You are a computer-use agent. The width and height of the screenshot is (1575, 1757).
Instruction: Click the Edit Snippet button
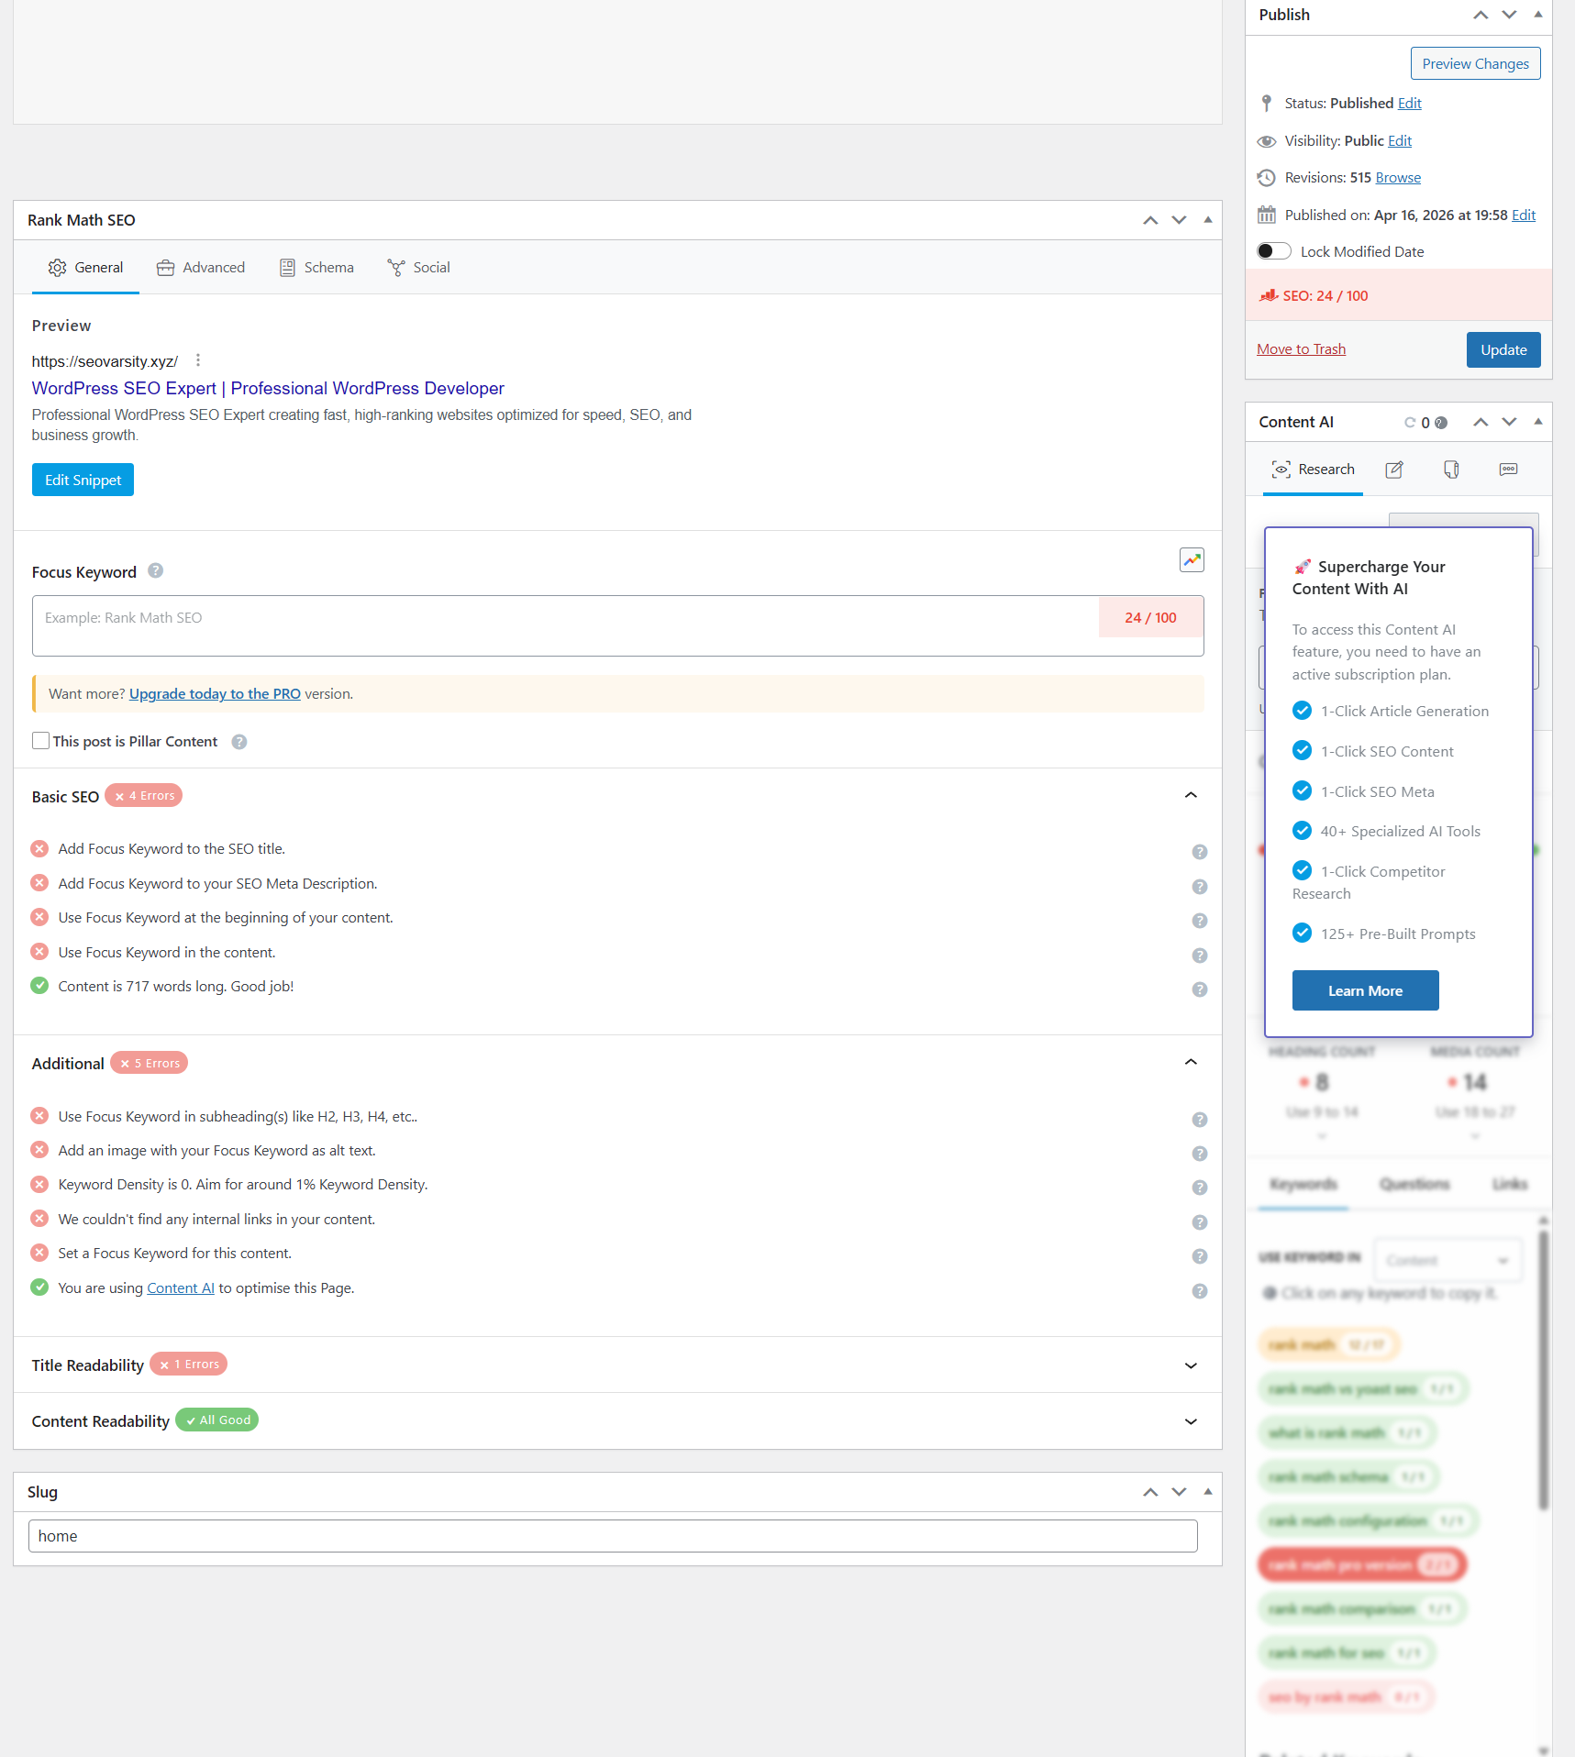(x=83, y=480)
